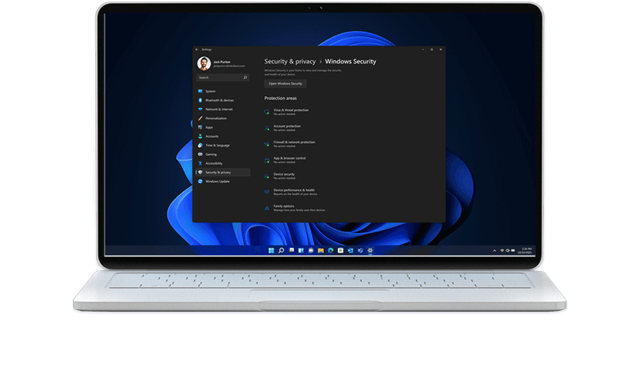Click the Virus & threat protection shield icon

(267, 112)
